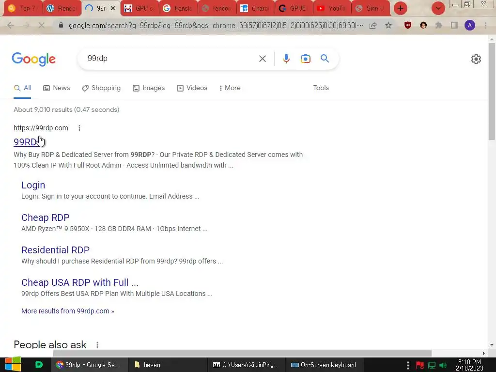Toggle browser side panel icon
The width and height of the screenshot is (496, 372).
click(454, 25)
